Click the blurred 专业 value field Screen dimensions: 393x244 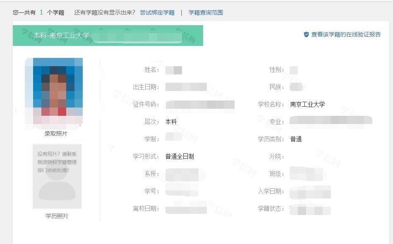pos(331,121)
